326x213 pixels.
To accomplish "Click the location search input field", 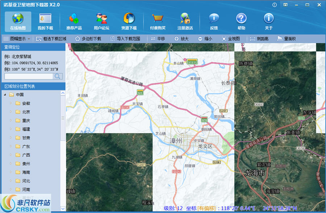I will [29, 76].
